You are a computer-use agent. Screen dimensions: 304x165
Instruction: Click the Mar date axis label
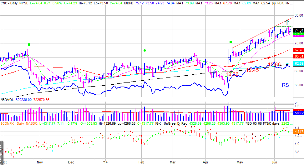tap(173, 162)
